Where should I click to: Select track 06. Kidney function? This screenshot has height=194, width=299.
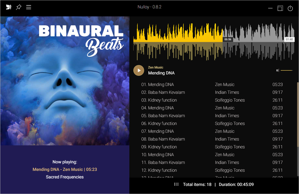(212, 124)
